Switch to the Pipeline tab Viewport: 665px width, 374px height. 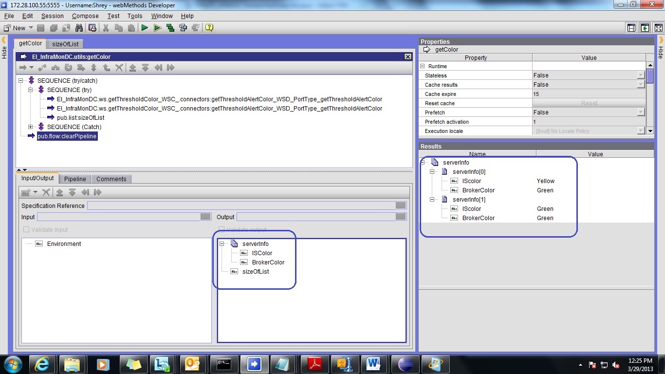(75, 179)
